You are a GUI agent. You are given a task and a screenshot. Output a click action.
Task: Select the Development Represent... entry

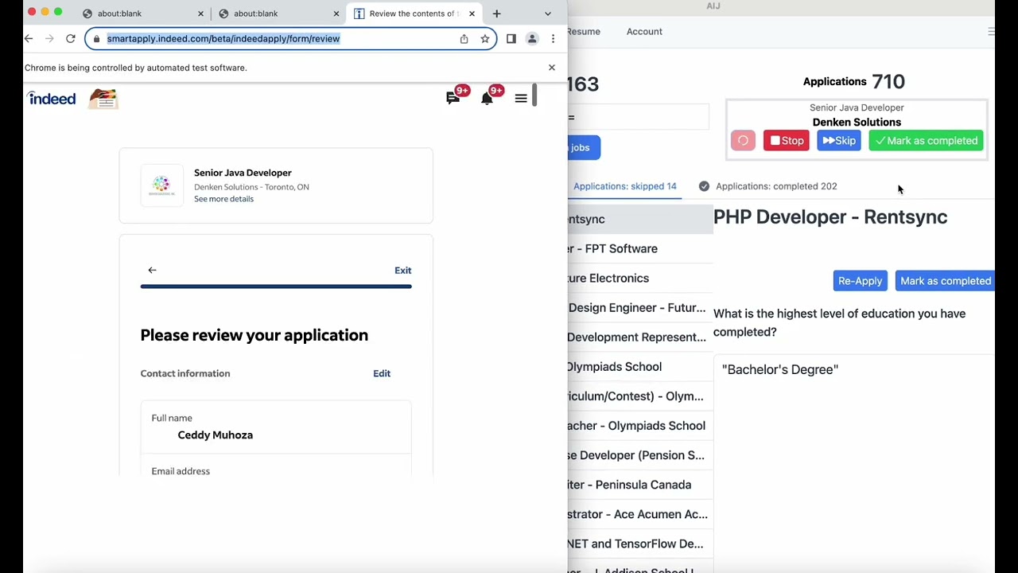tap(640, 337)
